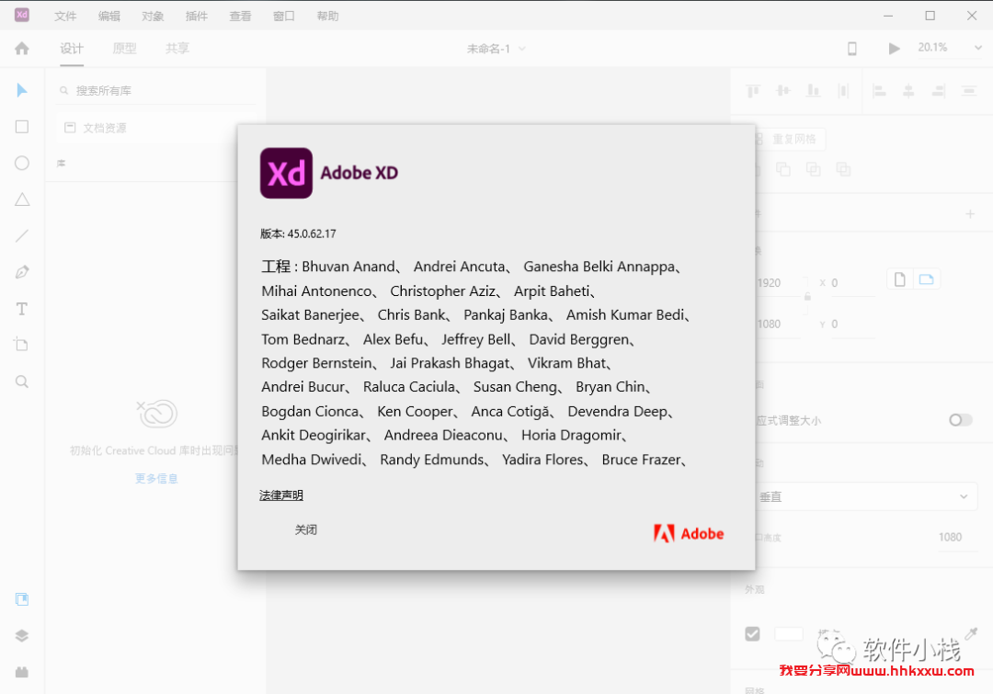
Task: Select the Line tool
Action: click(21, 236)
